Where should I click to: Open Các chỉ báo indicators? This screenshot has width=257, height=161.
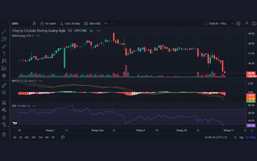pos(70,24)
